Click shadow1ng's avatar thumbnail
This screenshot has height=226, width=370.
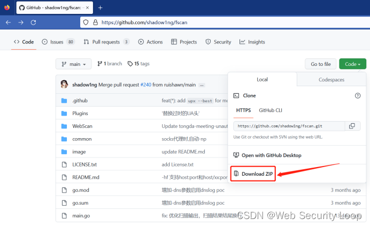coord(64,84)
